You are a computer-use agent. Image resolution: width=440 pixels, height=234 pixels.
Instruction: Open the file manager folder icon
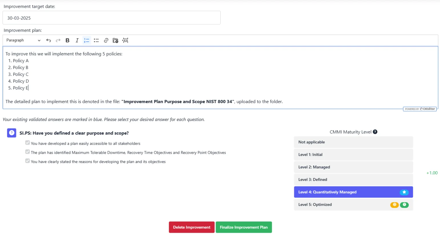tap(115, 40)
